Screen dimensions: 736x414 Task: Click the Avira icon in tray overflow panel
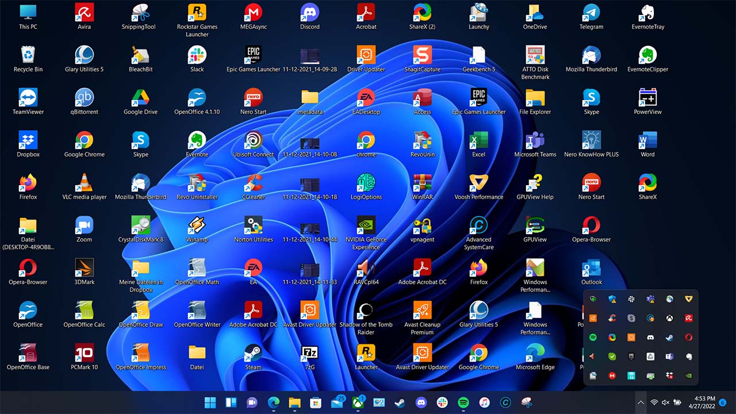pyautogui.click(x=688, y=318)
